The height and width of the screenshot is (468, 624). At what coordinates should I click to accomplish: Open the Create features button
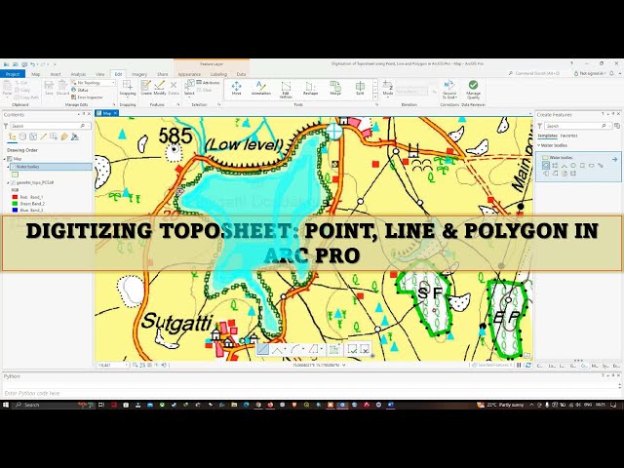pyautogui.click(x=146, y=88)
